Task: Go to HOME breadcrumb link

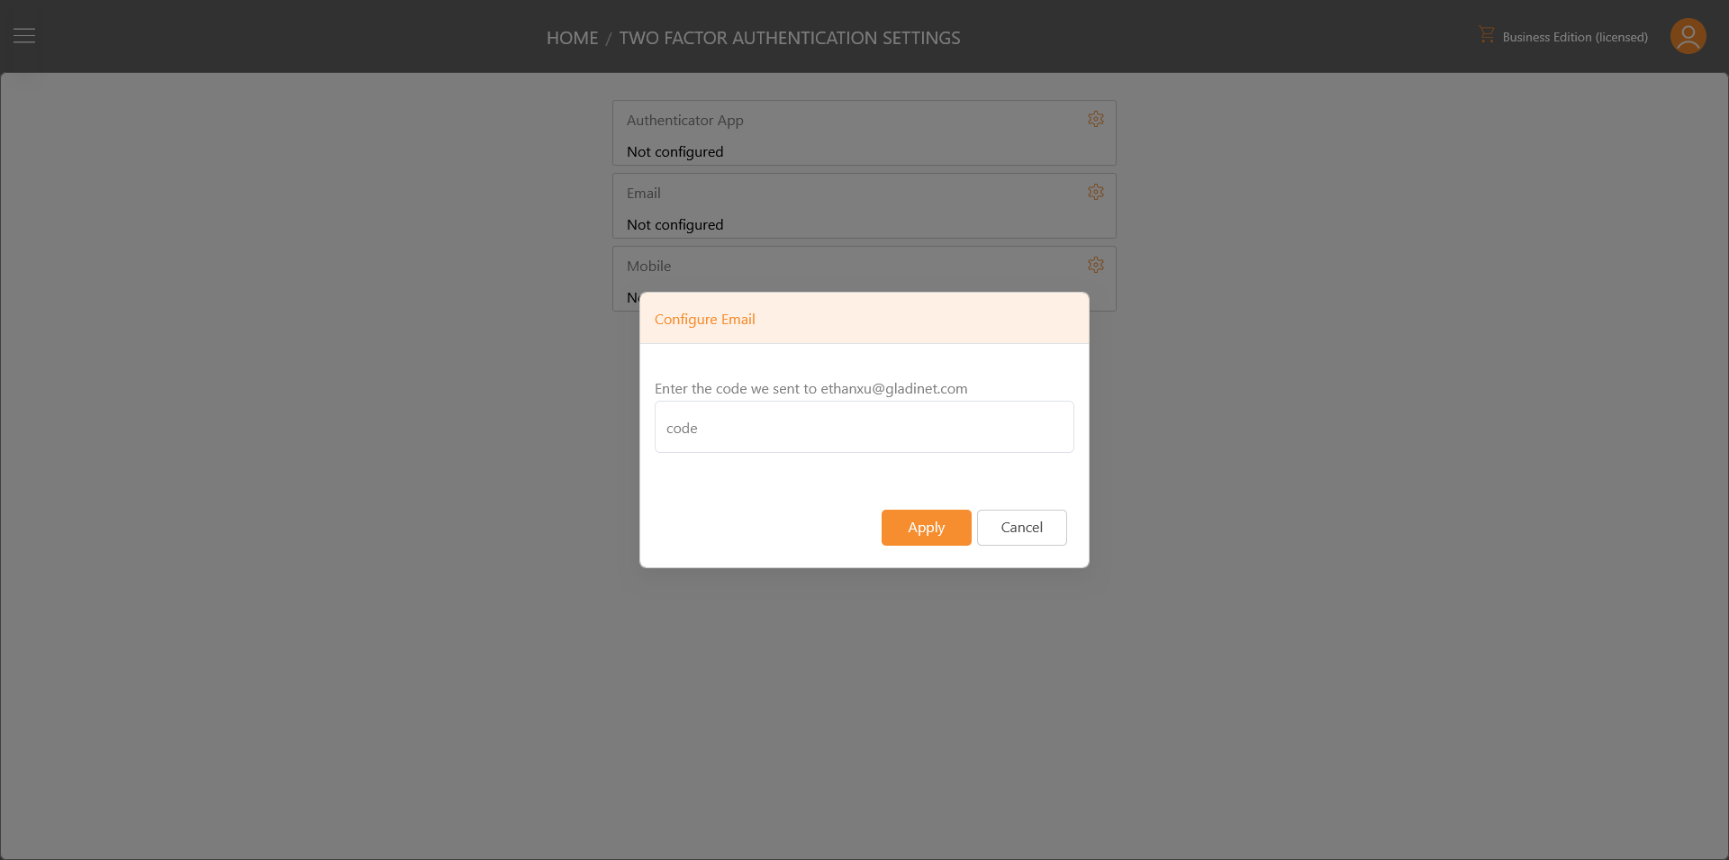Action: pyautogui.click(x=572, y=38)
